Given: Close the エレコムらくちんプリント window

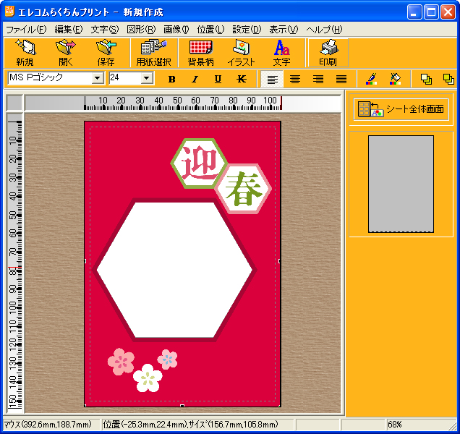Looking at the screenshot, I should point(448,12).
